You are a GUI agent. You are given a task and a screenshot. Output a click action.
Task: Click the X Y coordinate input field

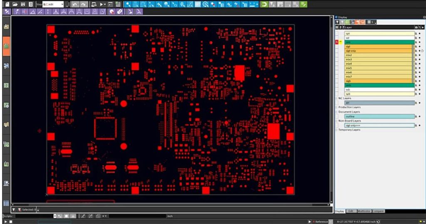pos(137,216)
